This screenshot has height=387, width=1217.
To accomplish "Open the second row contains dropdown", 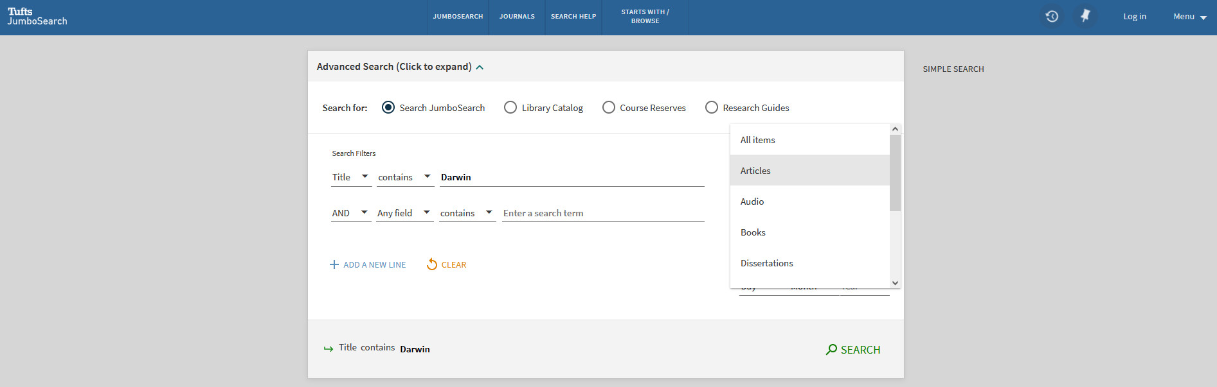I will point(467,213).
